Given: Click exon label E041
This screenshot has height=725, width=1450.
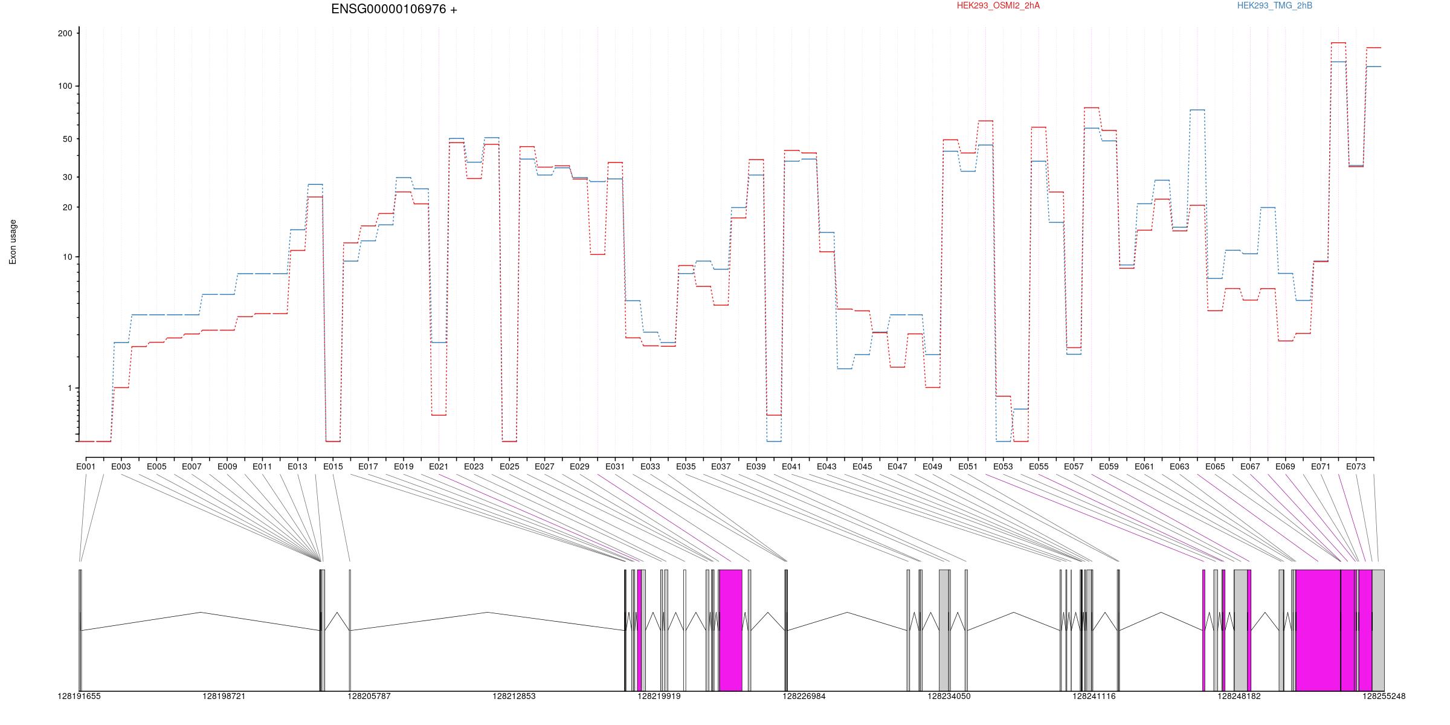Looking at the screenshot, I should pyautogui.click(x=791, y=466).
